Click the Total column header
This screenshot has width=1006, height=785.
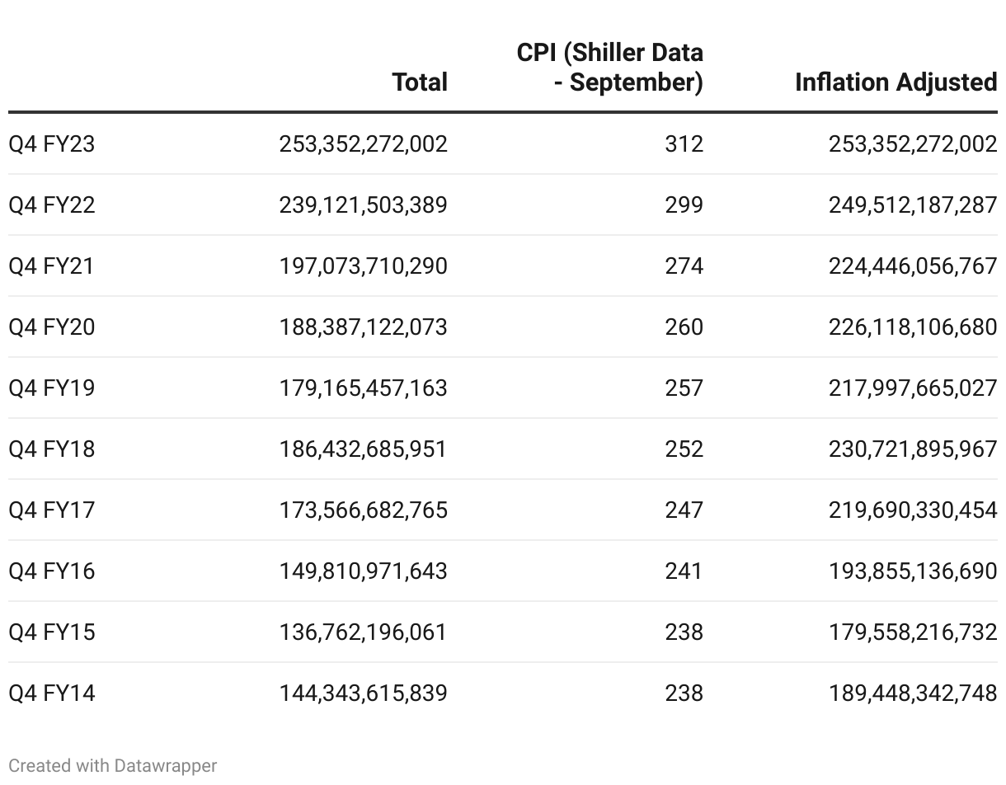click(x=420, y=82)
